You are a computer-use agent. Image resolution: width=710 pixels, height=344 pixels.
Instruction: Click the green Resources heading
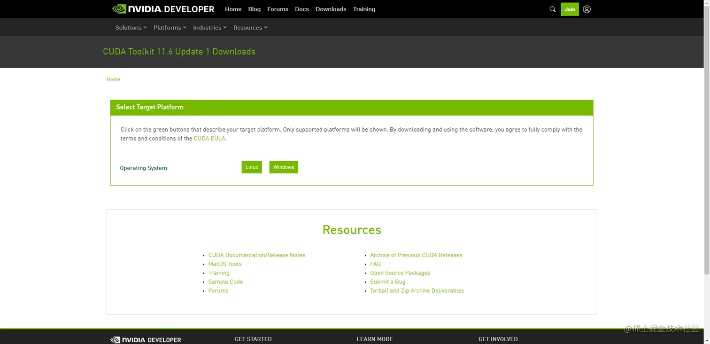352,230
